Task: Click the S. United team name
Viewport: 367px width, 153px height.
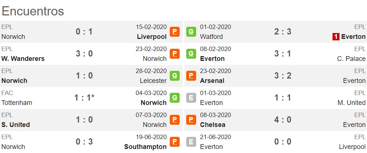Action: tap(16, 125)
